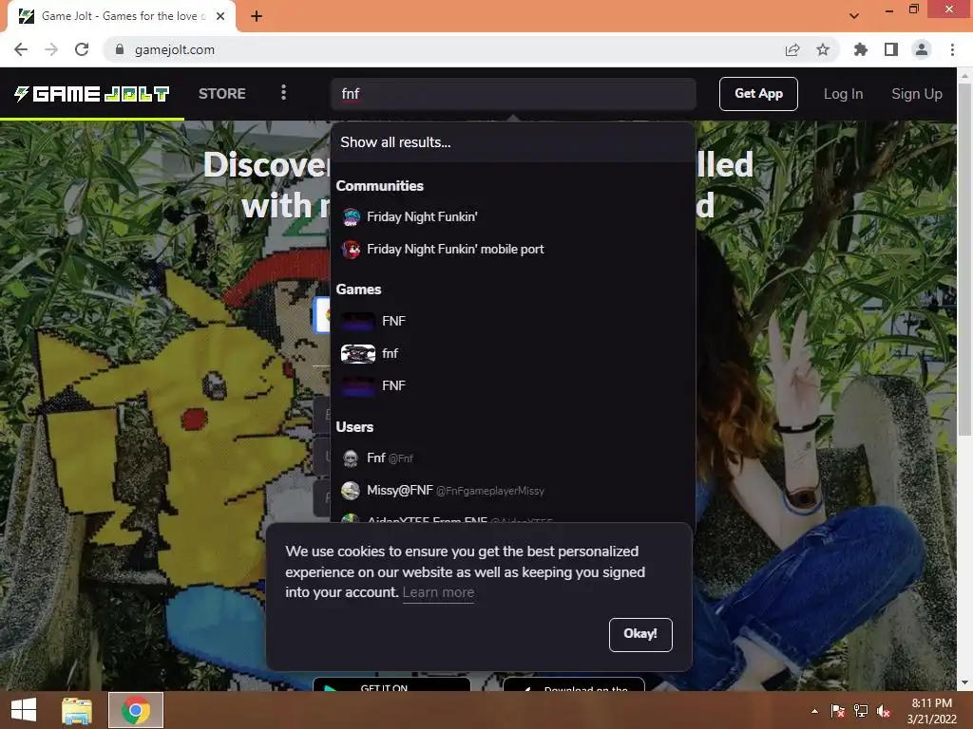
Task: Click the page vertical scrollbar
Action: [965, 259]
